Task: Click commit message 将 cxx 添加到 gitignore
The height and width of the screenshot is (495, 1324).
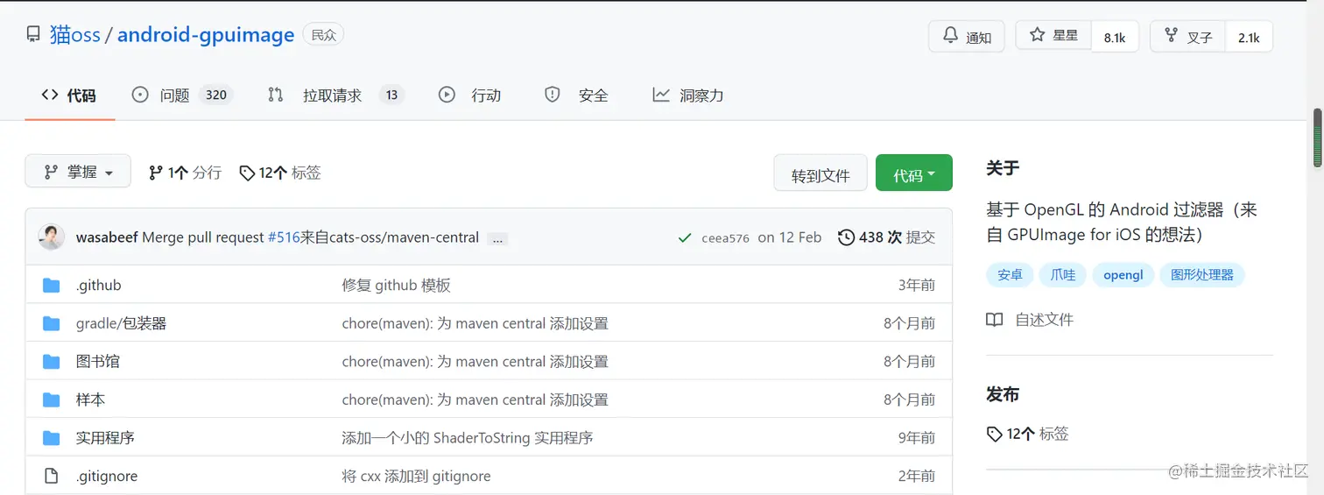Action: (416, 476)
